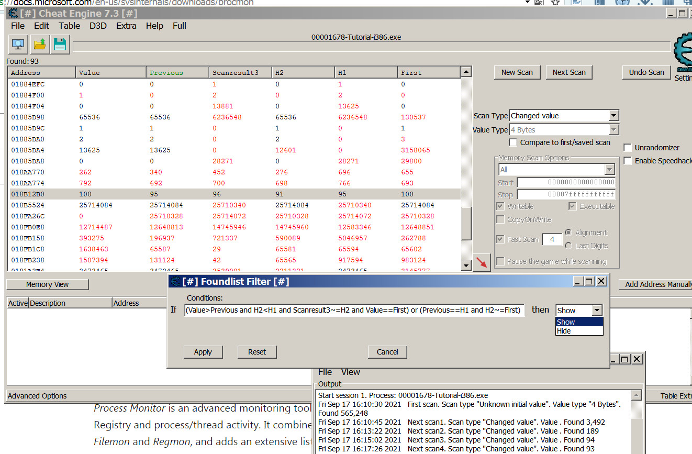Click the Next Scan button
692x454 pixels.
tap(569, 72)
